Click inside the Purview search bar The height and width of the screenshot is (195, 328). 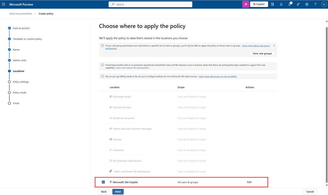coord(150,4)
